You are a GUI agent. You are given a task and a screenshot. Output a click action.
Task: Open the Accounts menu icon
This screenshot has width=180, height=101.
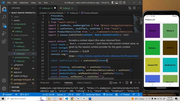click(4, 81)
